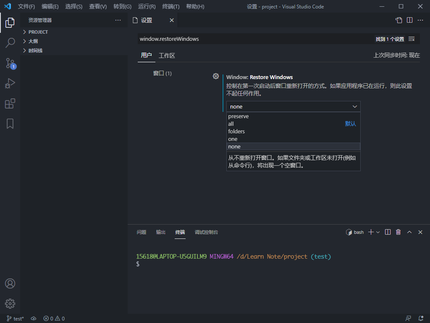
Task: Open the 转到(G) menu
Action: (122, 7)
